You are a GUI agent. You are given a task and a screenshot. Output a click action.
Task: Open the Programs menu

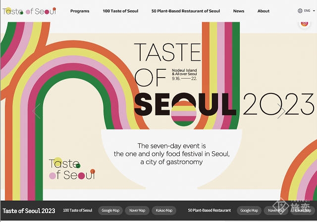[80, 11]
